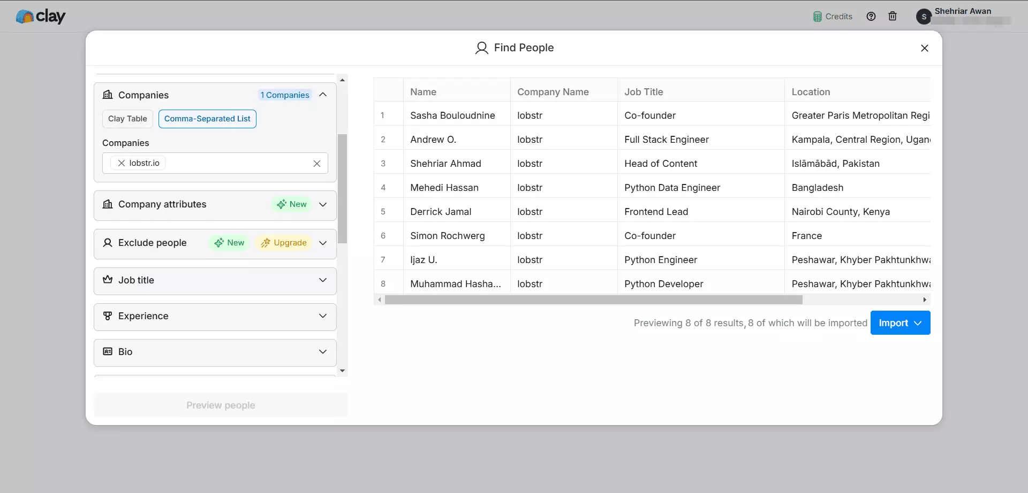Expand the Exclude people section

[323, 243]
